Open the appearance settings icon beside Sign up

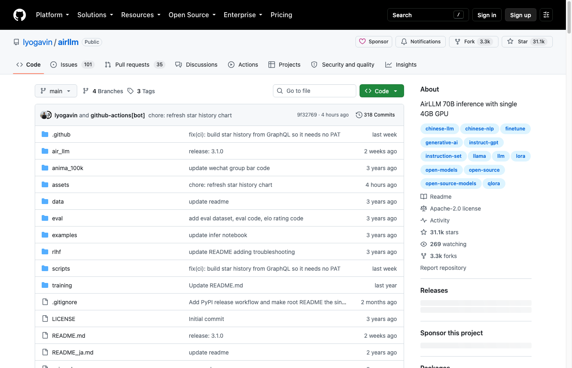pos(546,15)
